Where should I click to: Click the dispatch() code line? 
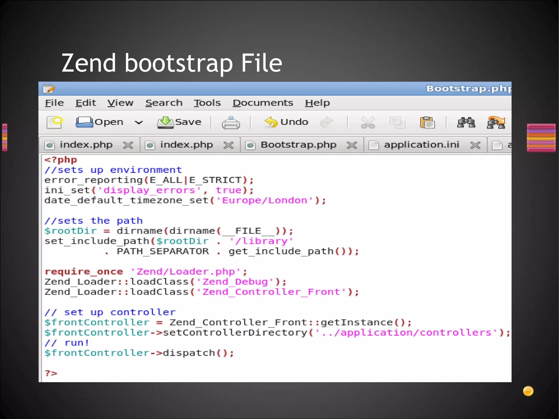point(139,353)
